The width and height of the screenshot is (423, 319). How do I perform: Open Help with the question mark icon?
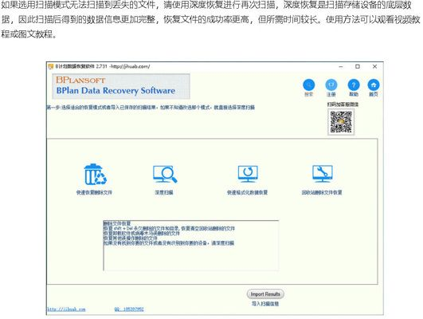(x=354, y=85)
